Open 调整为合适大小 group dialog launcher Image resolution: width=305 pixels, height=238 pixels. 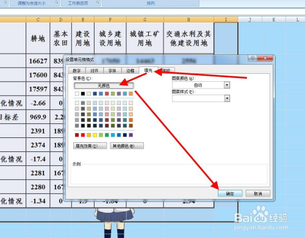point(57,2)
